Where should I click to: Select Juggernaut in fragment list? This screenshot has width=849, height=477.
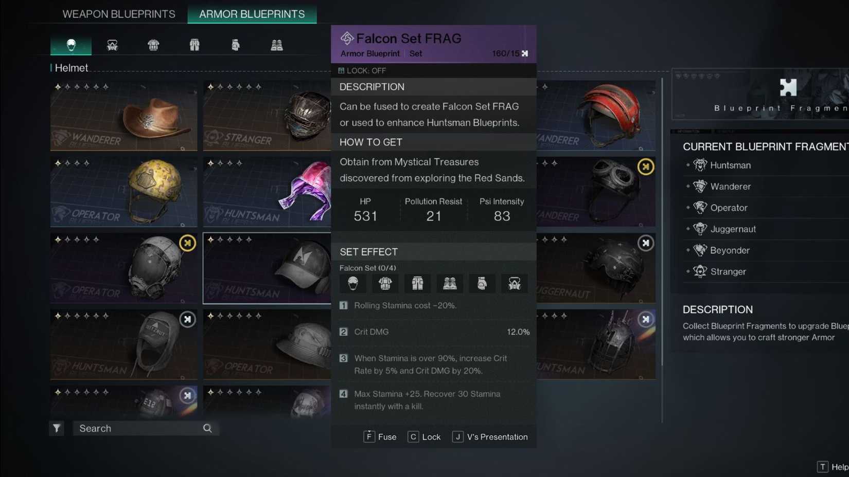click(x=733, y=229)
